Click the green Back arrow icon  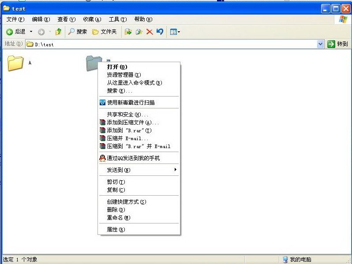[x=9, y=32]
